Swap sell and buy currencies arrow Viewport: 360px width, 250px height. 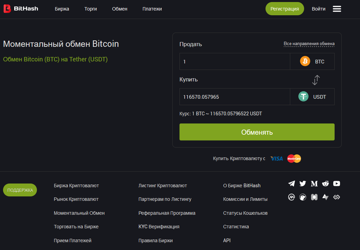316,80
